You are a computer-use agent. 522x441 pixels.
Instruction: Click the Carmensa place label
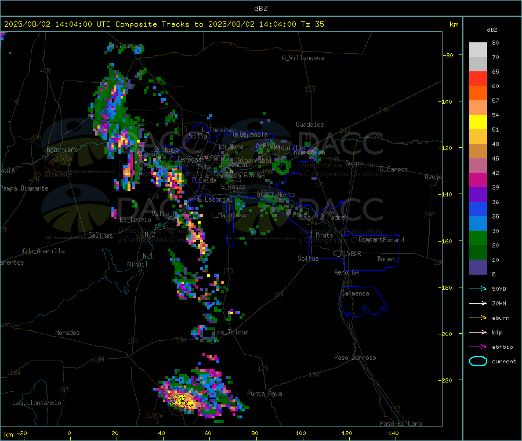(x=355, y=293)
